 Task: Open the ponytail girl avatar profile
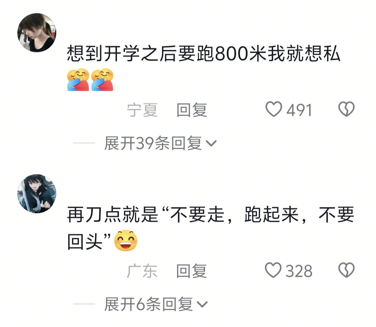point(36,33)
